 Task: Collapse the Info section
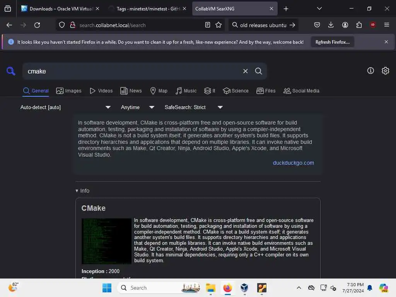coord(82,191)
